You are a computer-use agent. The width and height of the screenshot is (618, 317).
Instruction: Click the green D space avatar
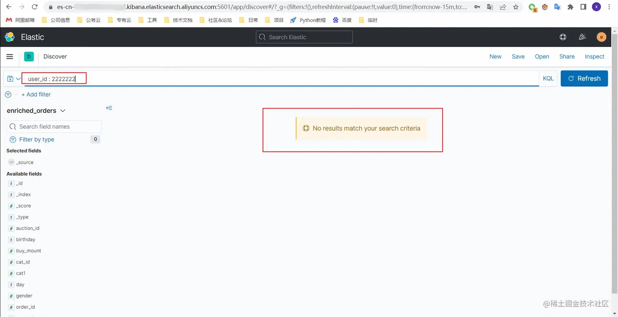coord(29,56)
